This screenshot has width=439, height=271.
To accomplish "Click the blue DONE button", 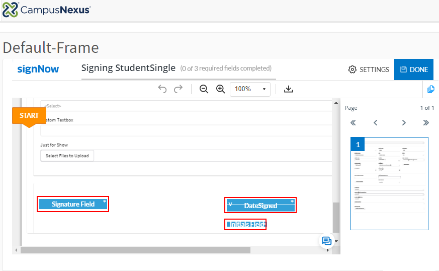I will pos(413,70).
